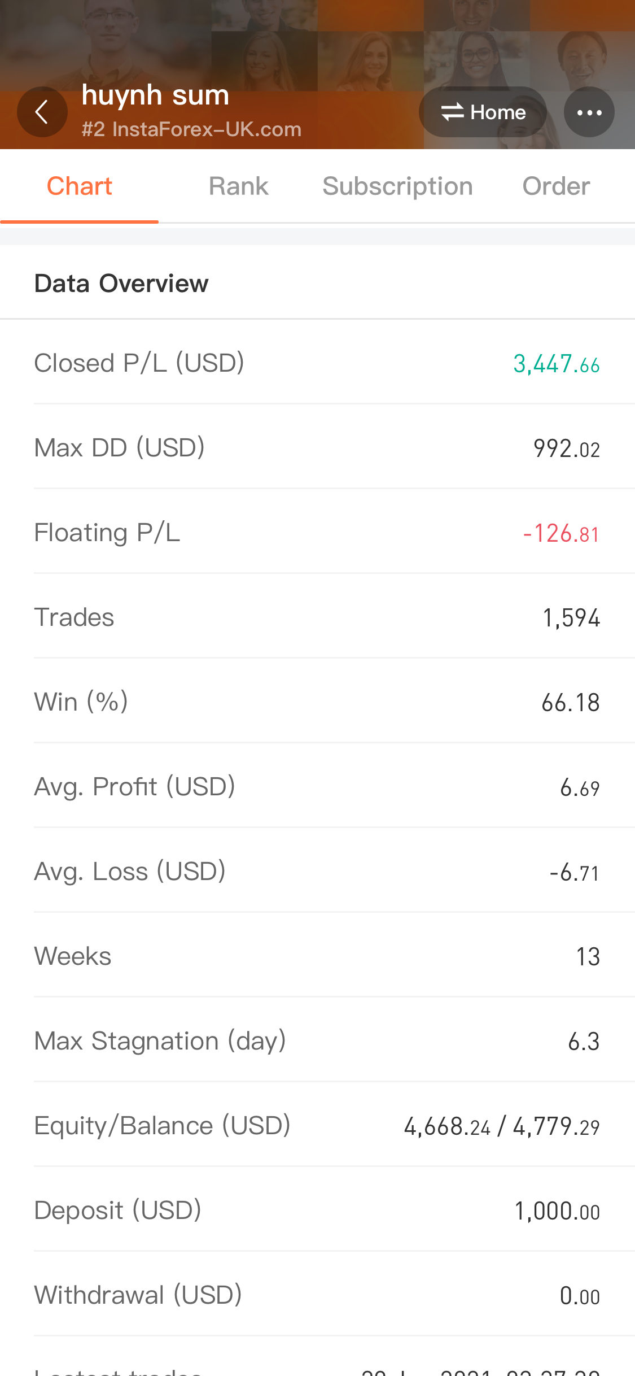Tap the Data Overview heading
The height and width of the screenshot is (1376, 635).
pos(121,284)
